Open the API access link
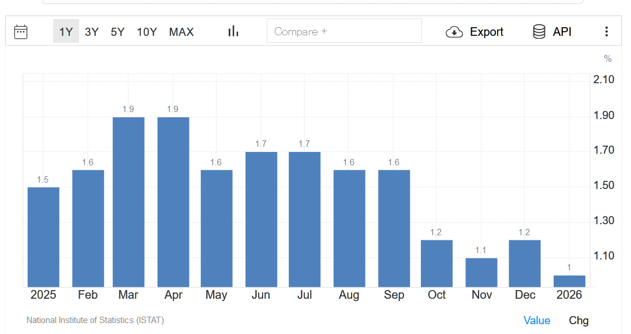The image size is (631, 334). [562, 32]
